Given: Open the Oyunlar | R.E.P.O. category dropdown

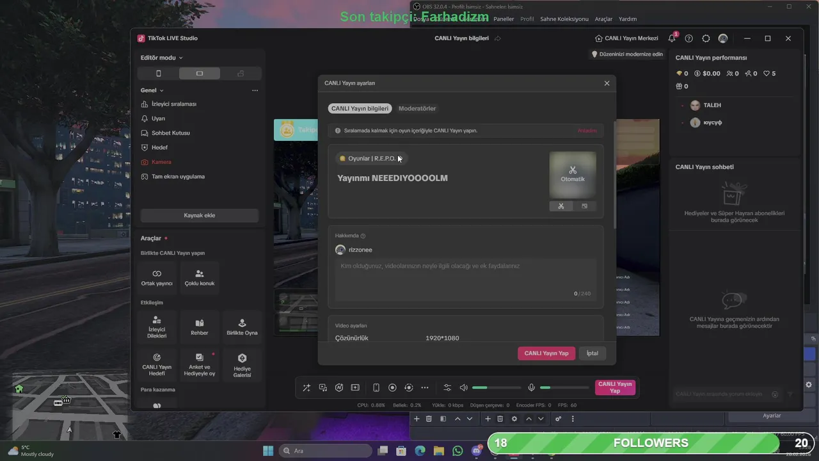Looking at the screenshot, I should tap(371, 158).
